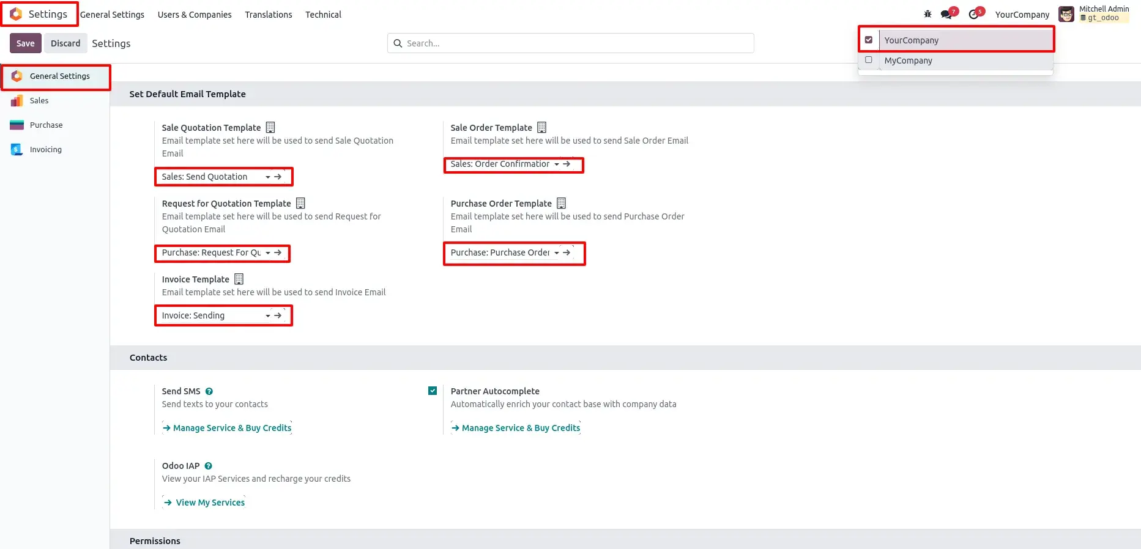This screenshot has width=1141, height=549.
Task: Click the Contacts section heading
Action: coord(149,358)
